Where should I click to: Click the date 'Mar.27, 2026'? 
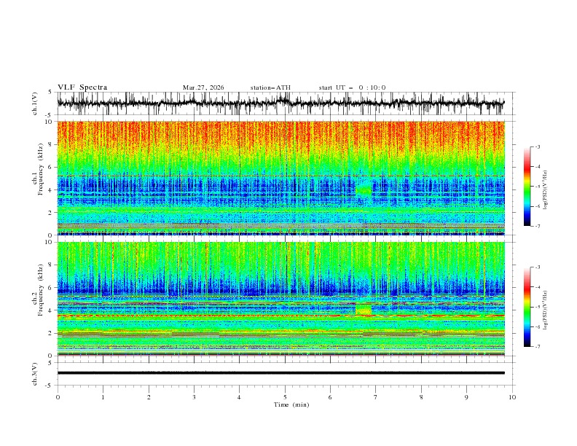203,87
